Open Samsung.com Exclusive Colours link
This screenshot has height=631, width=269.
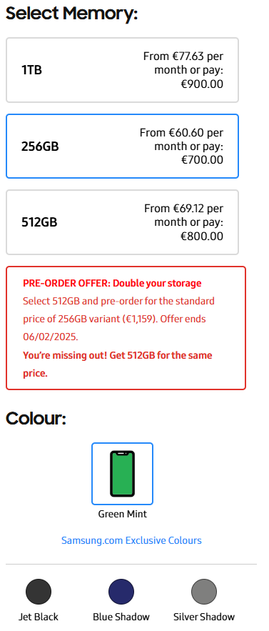click(x=131, y=540)
